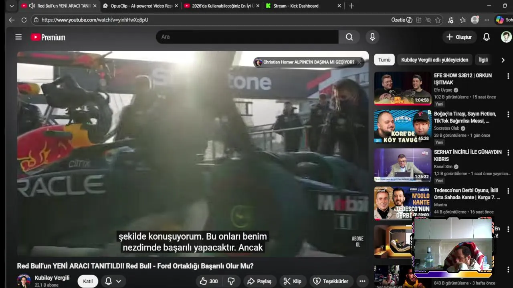The image size is (513, 288).
Task: Click the ABONE OL watermark on video
Action: tap(357, 242)
